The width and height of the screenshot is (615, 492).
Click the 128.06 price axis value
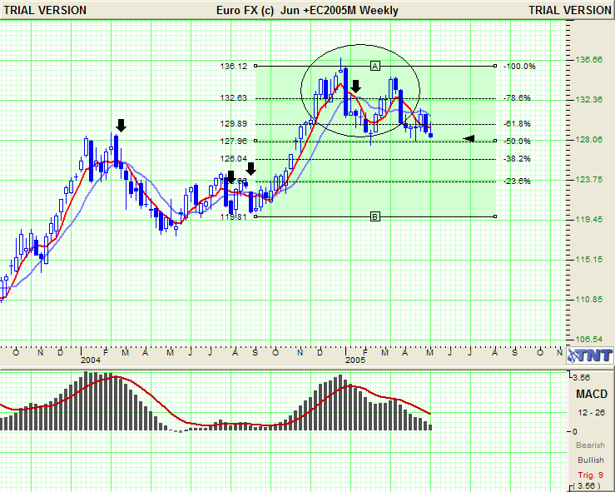click(588, 140)
